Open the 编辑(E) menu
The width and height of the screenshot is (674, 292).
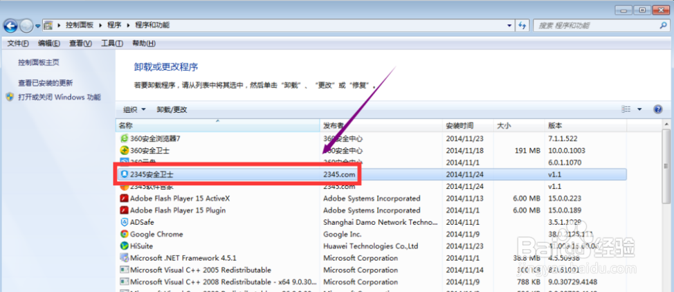coord(49,44)
